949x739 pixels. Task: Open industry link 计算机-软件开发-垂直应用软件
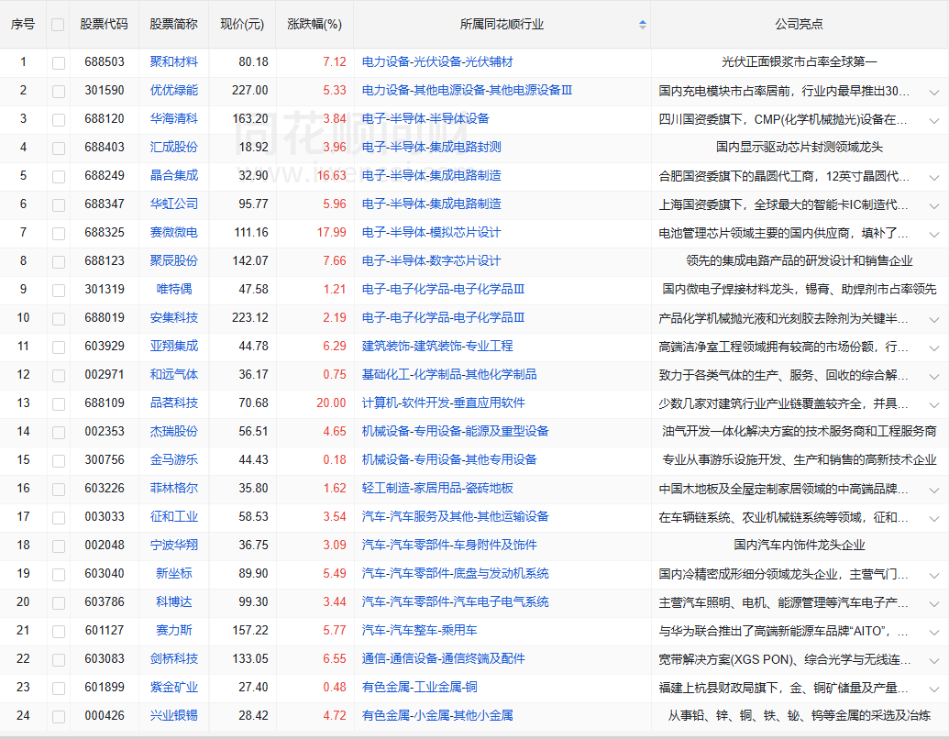pos(443,403)
